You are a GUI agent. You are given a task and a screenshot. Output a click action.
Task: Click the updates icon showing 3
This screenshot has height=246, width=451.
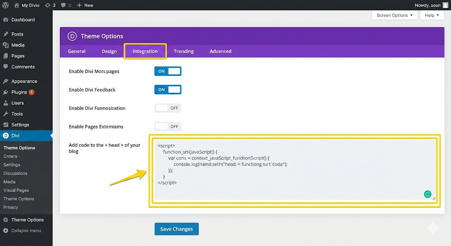point(48,5)
